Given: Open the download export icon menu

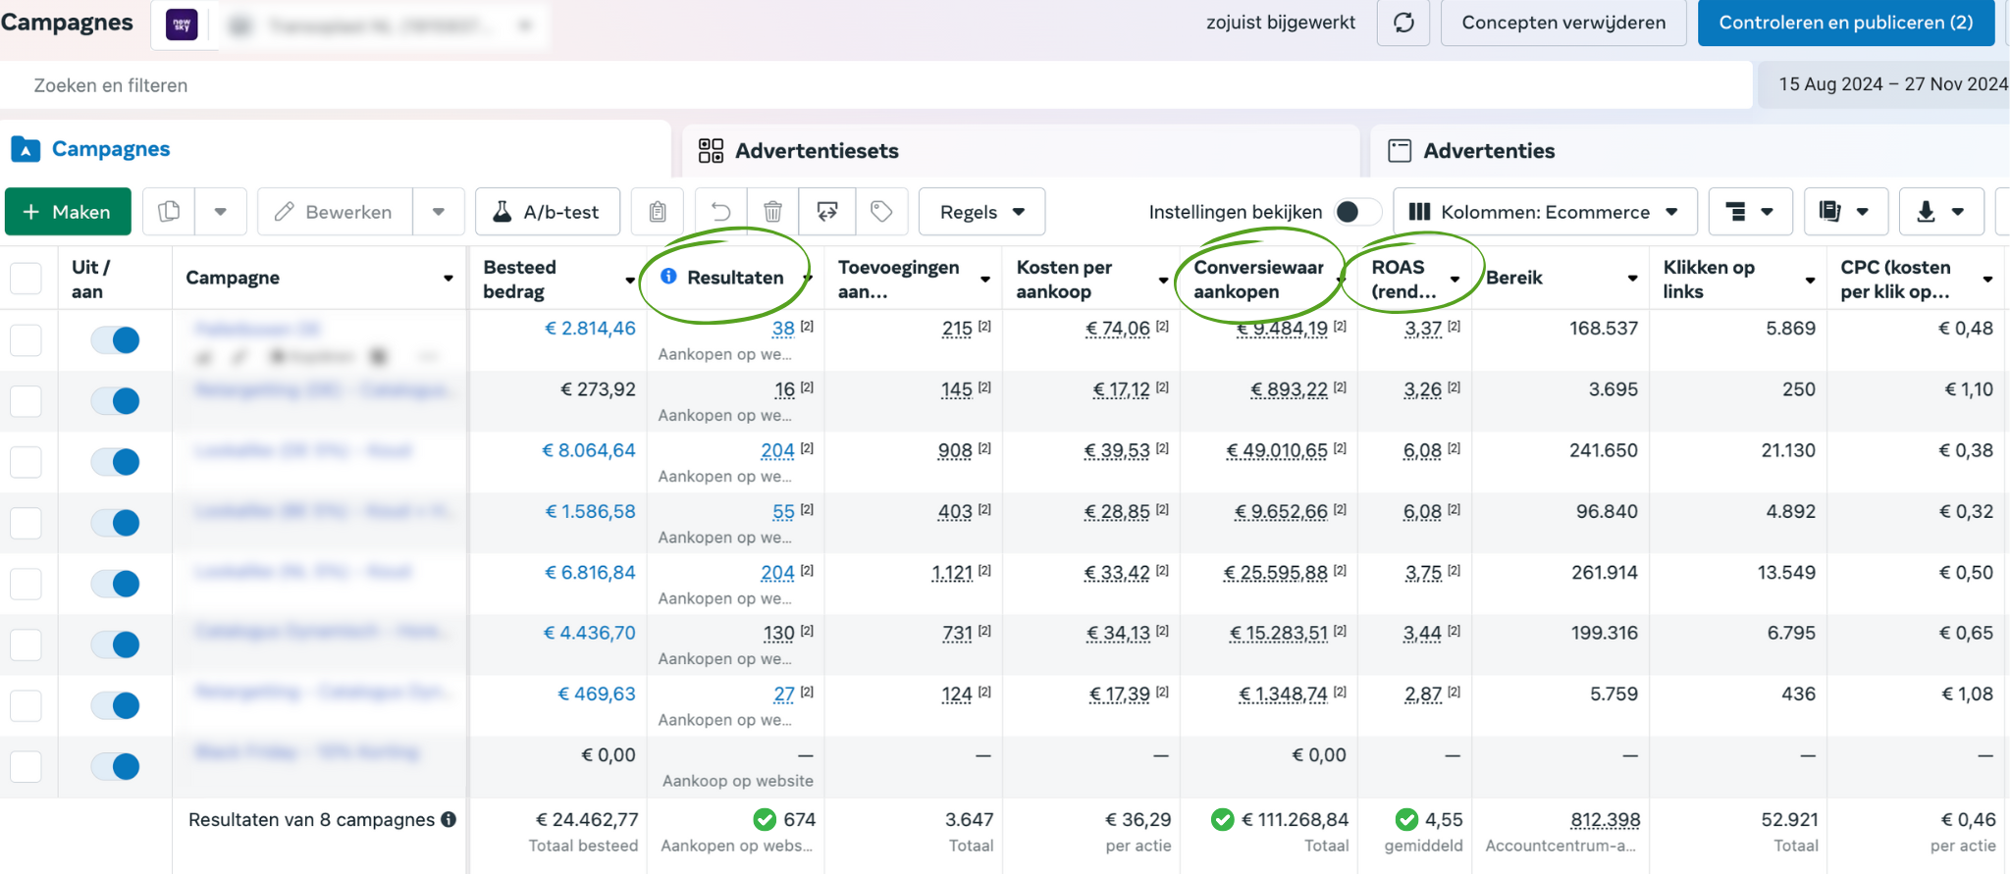Looking at the screenshot, I should click(1940, 212).
